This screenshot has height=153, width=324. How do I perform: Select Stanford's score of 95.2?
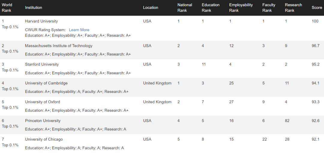[x=316, y=65]
